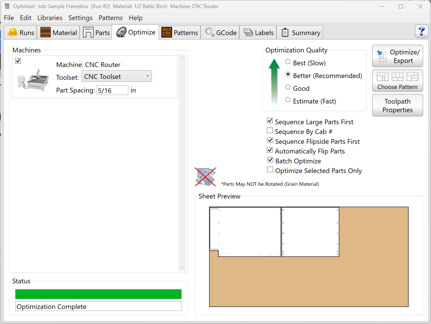The height and width of the screenshot is (324, 431).
Task: Uncheck the Batch Optimize checkbox
Action: pyautogui.click(x=270, y=161)
